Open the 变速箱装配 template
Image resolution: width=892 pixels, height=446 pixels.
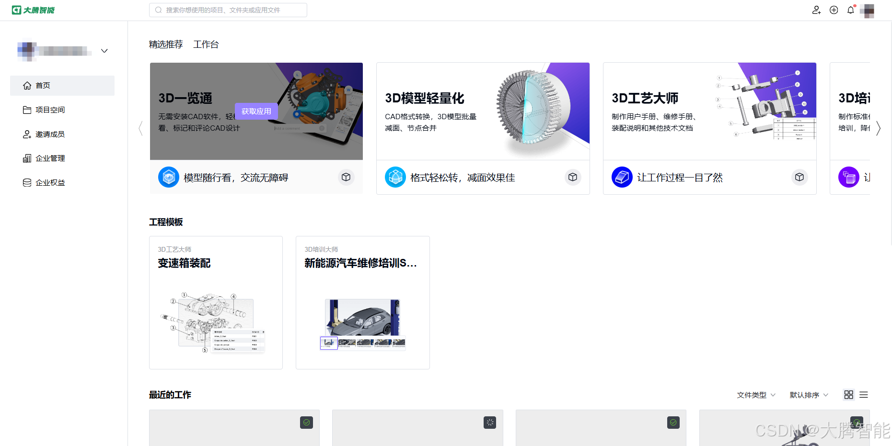216,302
